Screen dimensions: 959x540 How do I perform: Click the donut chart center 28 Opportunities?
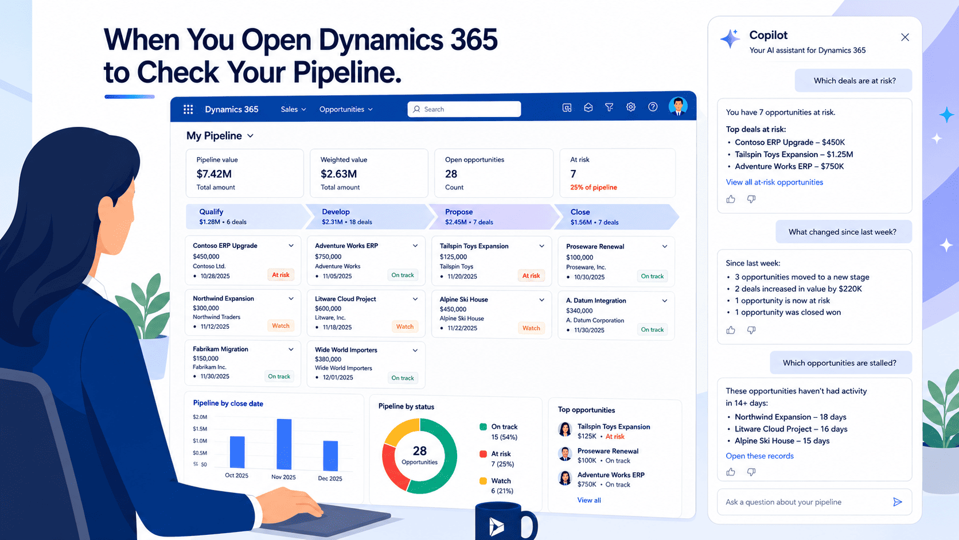pyautogui.click(x=420, y=456)
